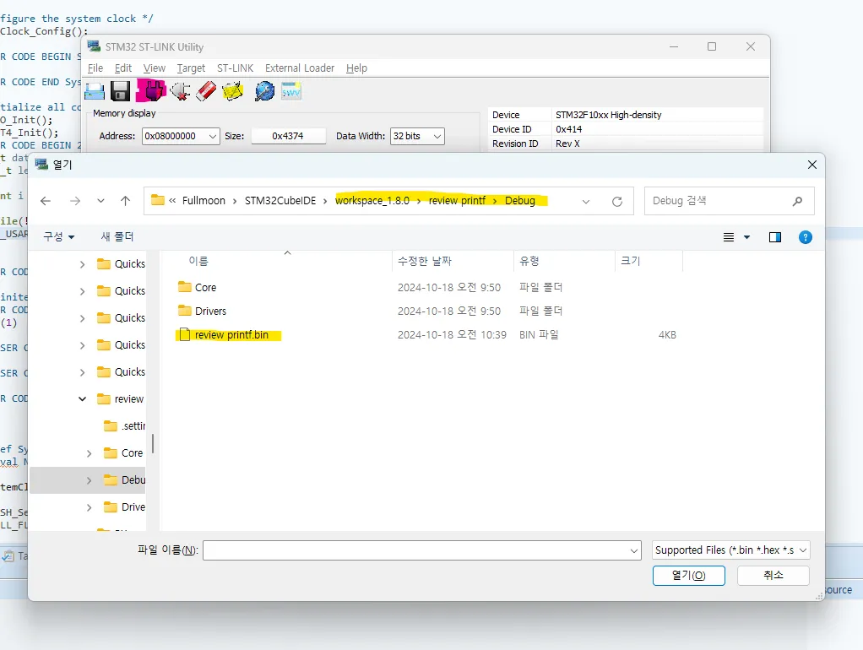Image resolution: width=863 pixels, height=650 pixels.
Task: Click the folder icon at the start of the path bar
Action: tap(158, 200)
